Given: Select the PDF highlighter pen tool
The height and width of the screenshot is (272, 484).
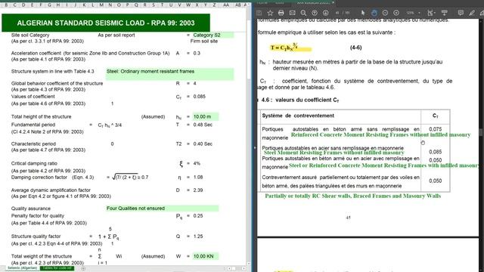Looking at the screenshot, I should [x=472, y=13].
